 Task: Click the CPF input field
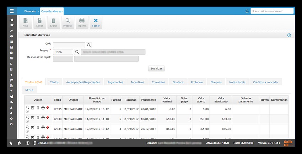coord(69,45)
